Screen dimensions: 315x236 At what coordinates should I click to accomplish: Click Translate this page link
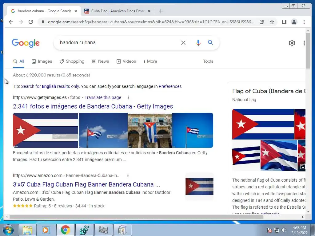103,97
